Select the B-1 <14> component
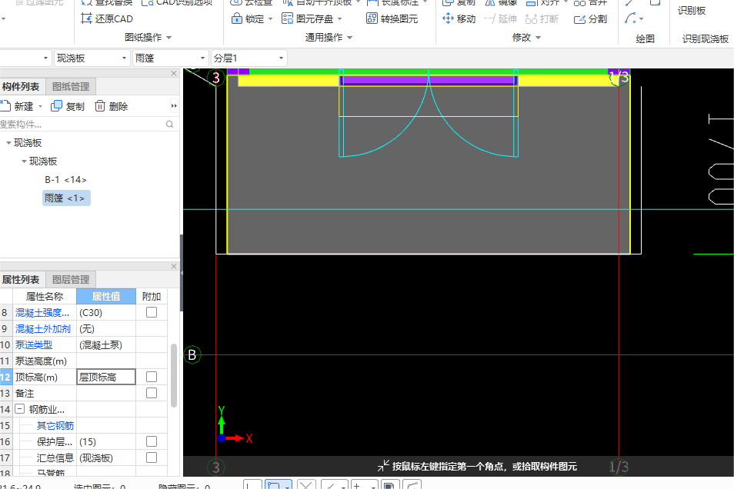This screenshot has width=734, height=489. click(x=65, y=180)
